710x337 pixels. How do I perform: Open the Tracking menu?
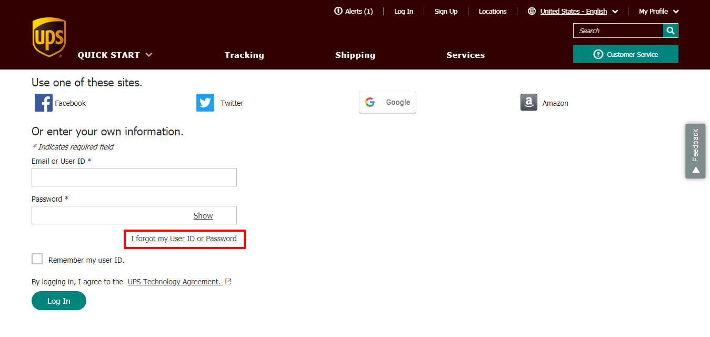tap(244, 55)
